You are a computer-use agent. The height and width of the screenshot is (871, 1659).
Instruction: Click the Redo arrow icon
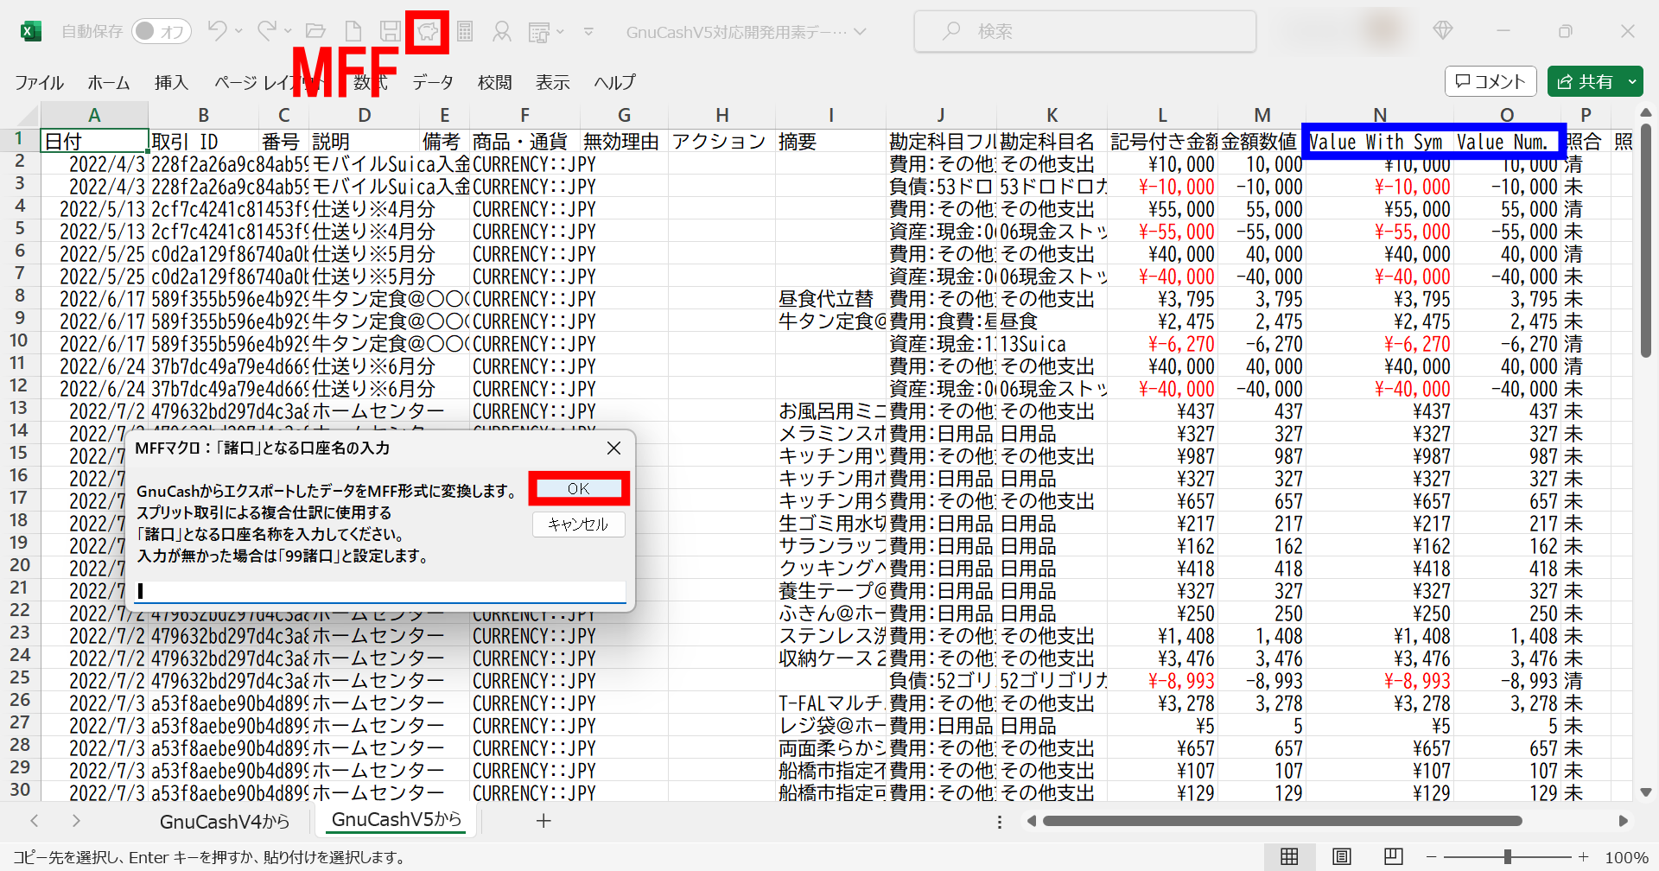coord(267,31)
